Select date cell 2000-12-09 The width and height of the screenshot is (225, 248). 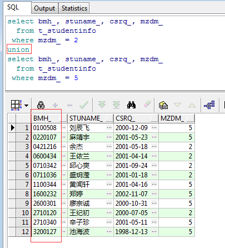click(x=132, y=128)
